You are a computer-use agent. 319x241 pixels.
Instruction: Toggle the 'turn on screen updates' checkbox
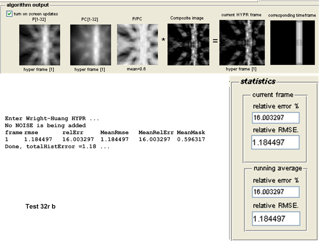coord(9,14)
